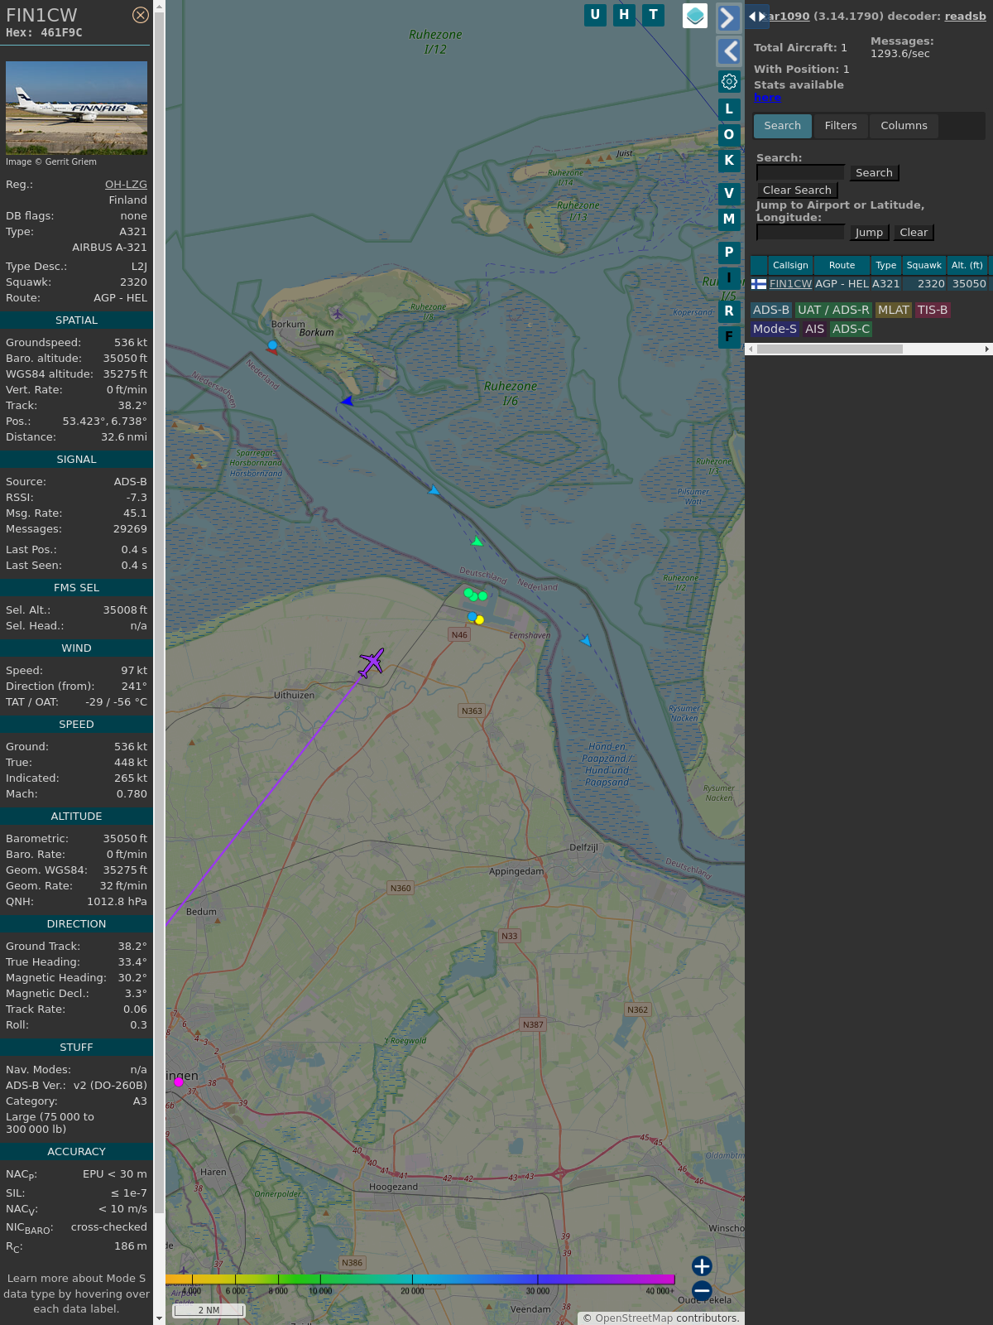This screenshot has height=1325, width=993.
Task: Click the right chevron sidebar button
Action: coord(728,18)
